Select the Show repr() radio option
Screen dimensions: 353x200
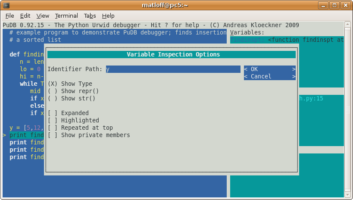click(53, 91)
